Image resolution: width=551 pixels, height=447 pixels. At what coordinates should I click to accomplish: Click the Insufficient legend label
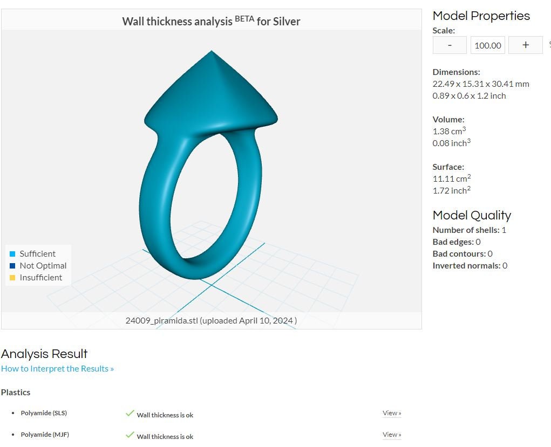click(x=41, y=278)
